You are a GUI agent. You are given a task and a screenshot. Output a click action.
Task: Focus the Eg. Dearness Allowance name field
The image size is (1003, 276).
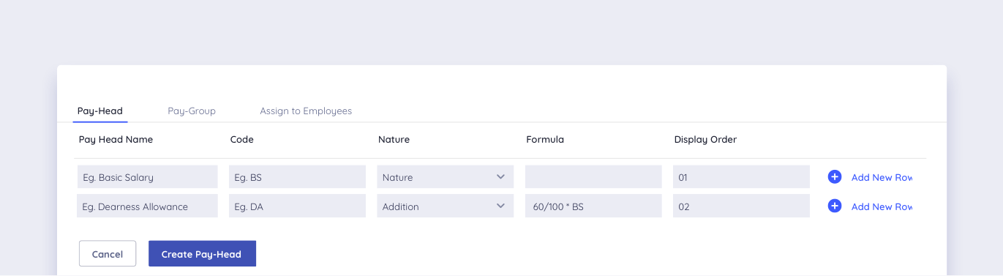point(147,206)
